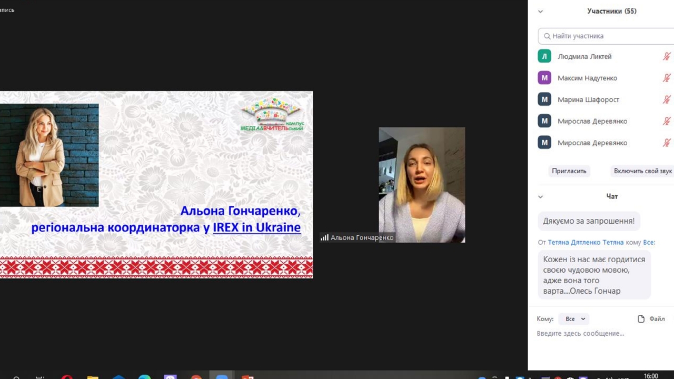
Task: Click the Пригласить button
Action: pyautogui.click(x=569, y=171)
